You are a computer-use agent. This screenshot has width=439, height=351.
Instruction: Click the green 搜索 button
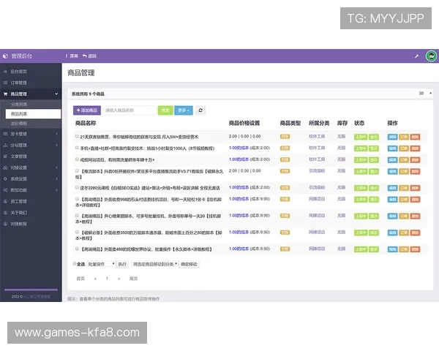165,110
